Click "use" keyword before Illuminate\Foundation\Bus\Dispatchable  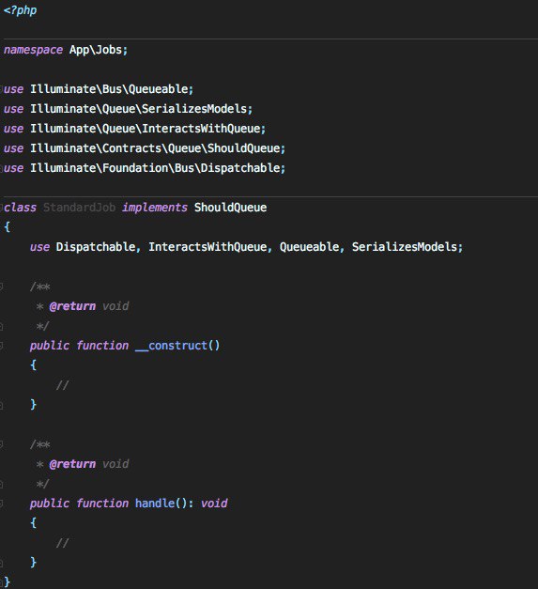click(x=13, y=168)
